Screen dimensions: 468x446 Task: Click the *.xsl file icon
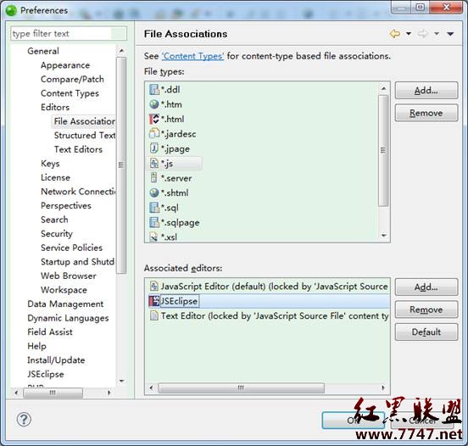[154, 237]
